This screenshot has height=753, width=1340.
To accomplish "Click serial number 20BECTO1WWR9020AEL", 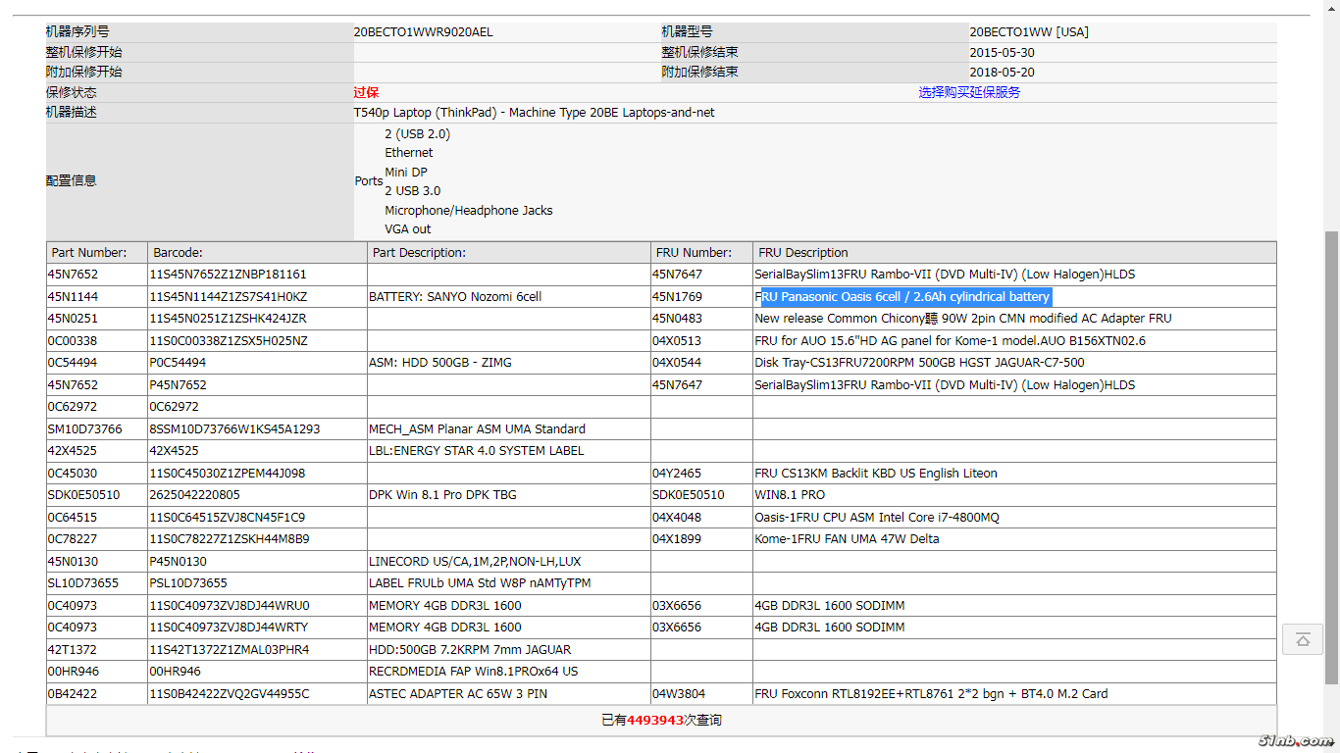I will (x=423, y=32).
